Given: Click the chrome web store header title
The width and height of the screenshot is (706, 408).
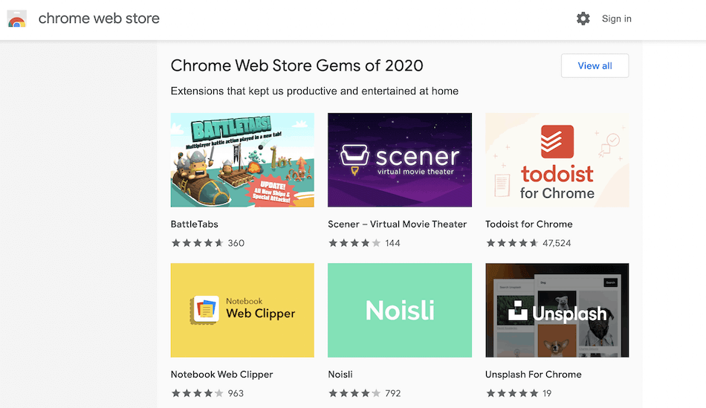Looking at the screenshot, I should (x=99, y=19).
